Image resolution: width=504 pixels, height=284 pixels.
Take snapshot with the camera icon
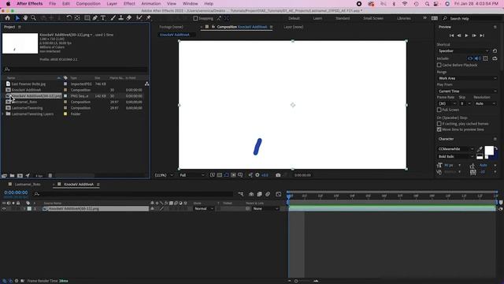(278, 175)
